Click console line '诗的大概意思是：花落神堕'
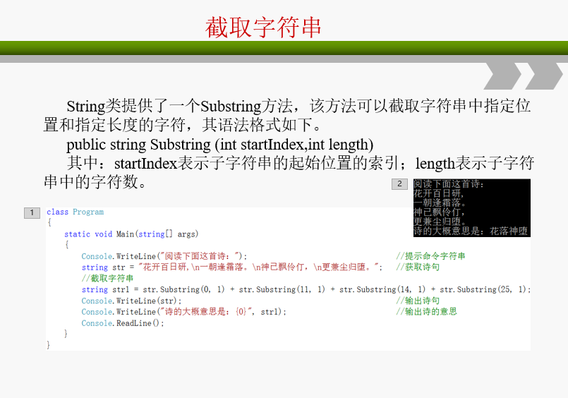This screenshot has height=398, width=568. coord(471,231)
